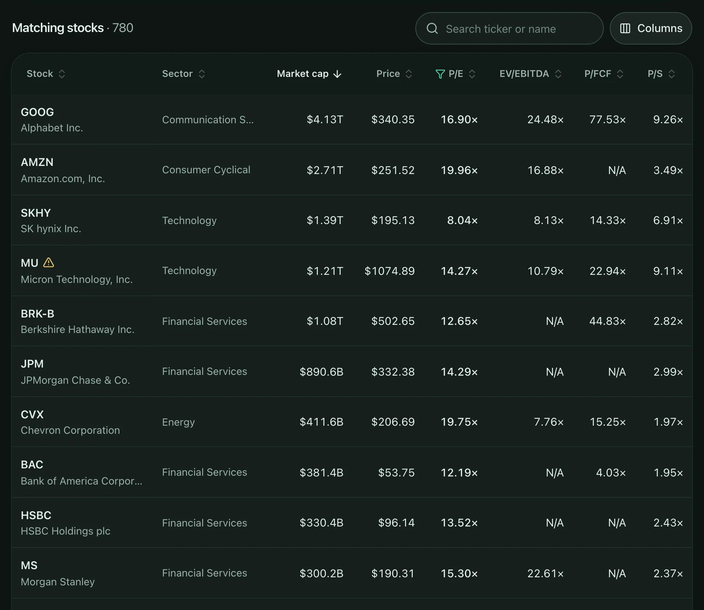Click the 22.61× EV/EBITDA value

[x=545, y=574]
